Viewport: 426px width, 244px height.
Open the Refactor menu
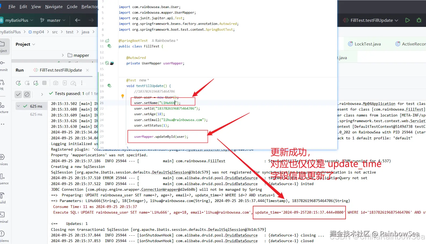pyautogui.click(x=90, y=6)
